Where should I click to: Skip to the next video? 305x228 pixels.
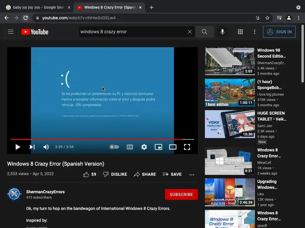coord(32,147)
